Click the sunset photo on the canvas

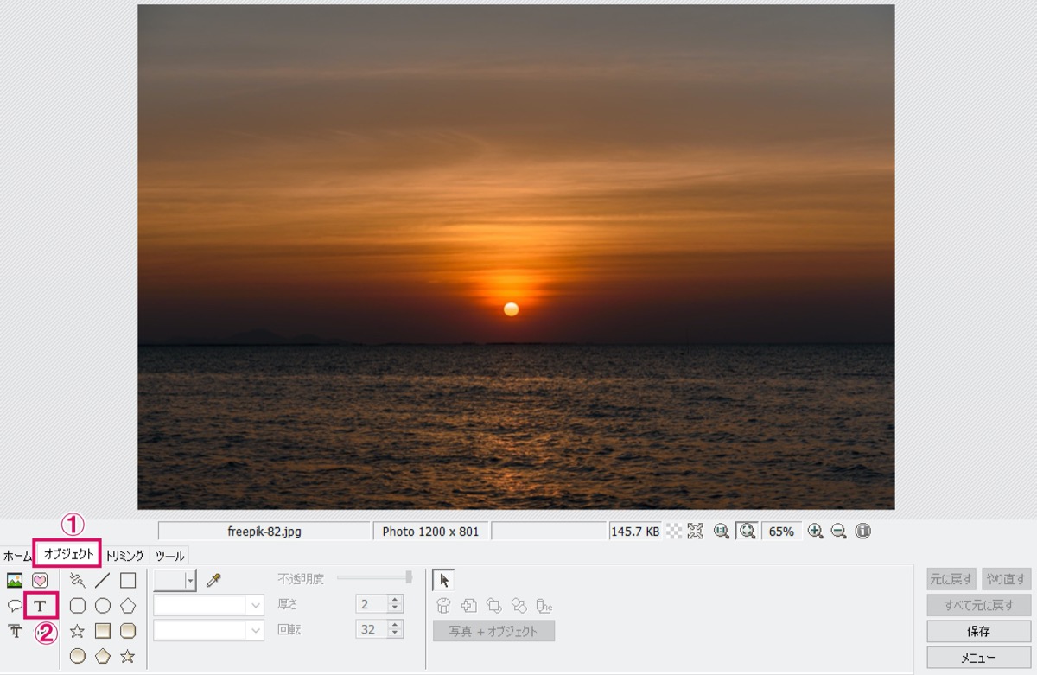516,257
